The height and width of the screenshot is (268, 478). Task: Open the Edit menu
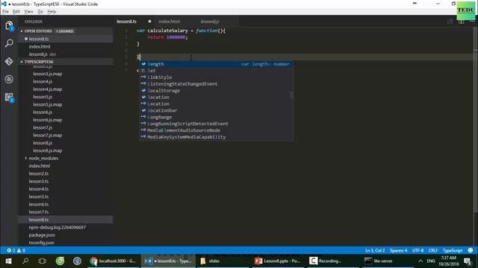tap(16, 12)
